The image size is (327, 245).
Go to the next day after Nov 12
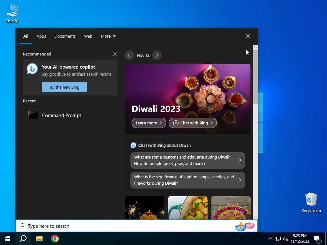[157, 55]
